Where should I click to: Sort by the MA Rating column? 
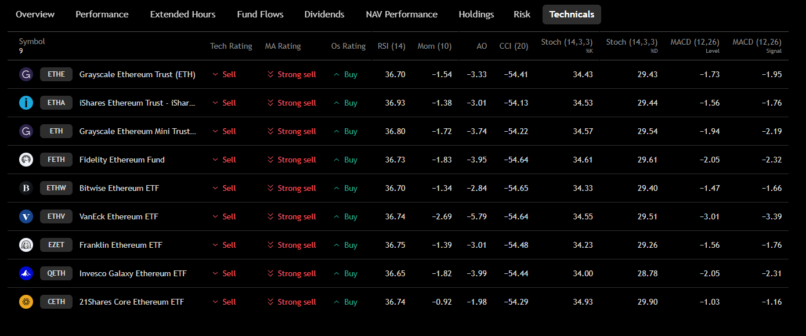coord(283,46)
